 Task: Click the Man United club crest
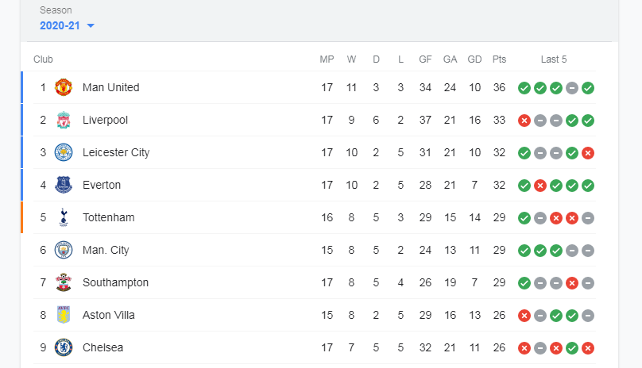tap(64, 87)
